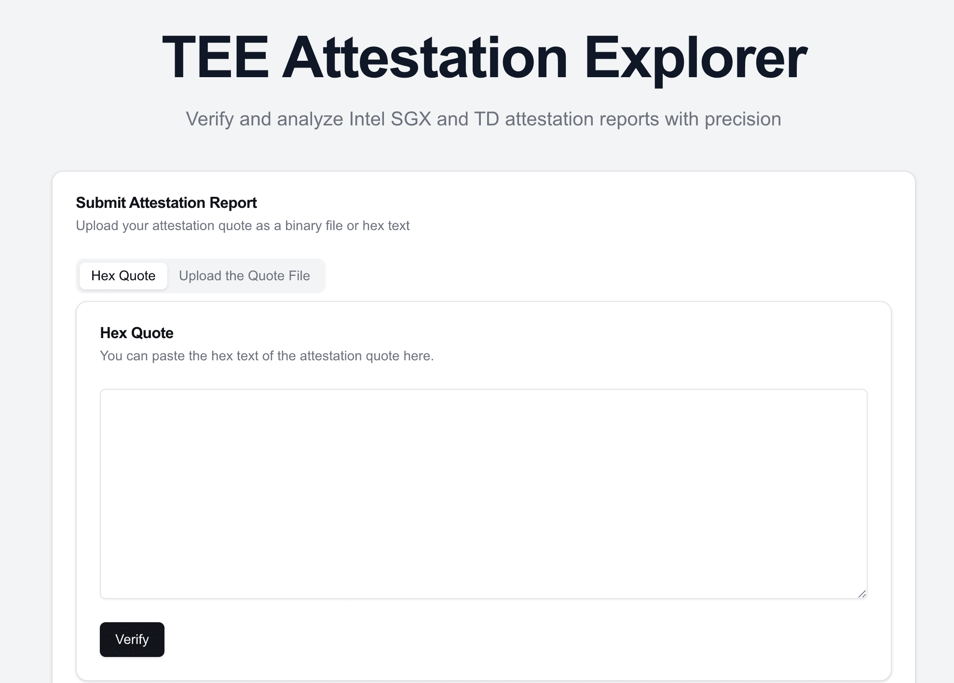
Task: Grab the text area resize handle
Action: click(x=862, y=594)
